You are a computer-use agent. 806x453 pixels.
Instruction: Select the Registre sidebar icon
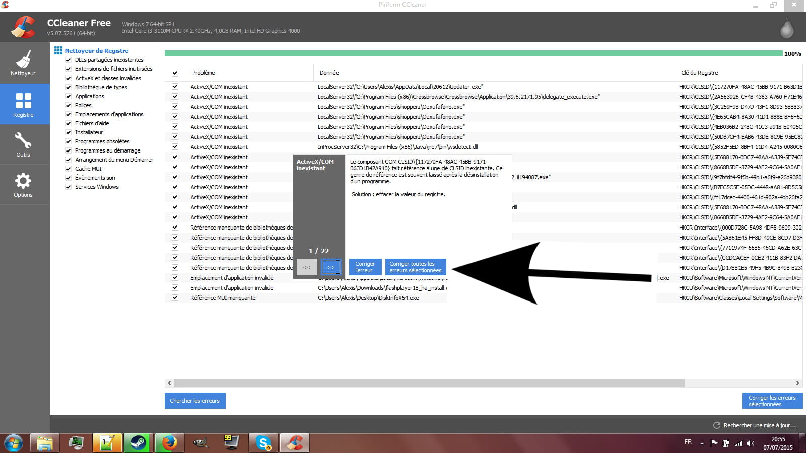tap(24, 104)
